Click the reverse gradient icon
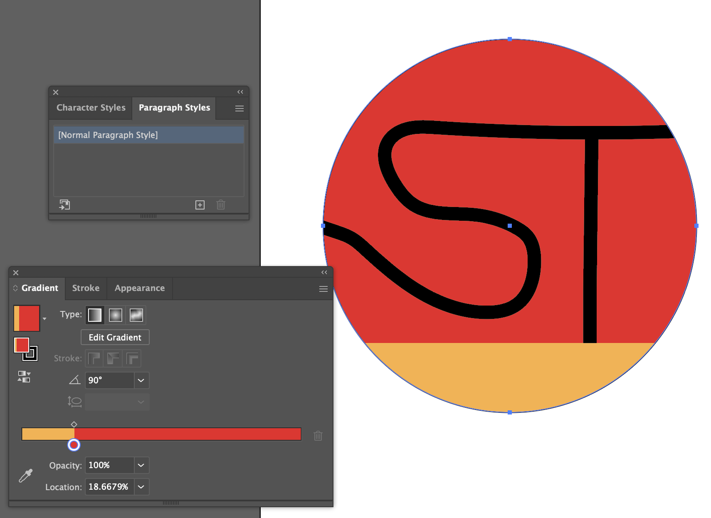The image size is (711, 518). point(24,377)
